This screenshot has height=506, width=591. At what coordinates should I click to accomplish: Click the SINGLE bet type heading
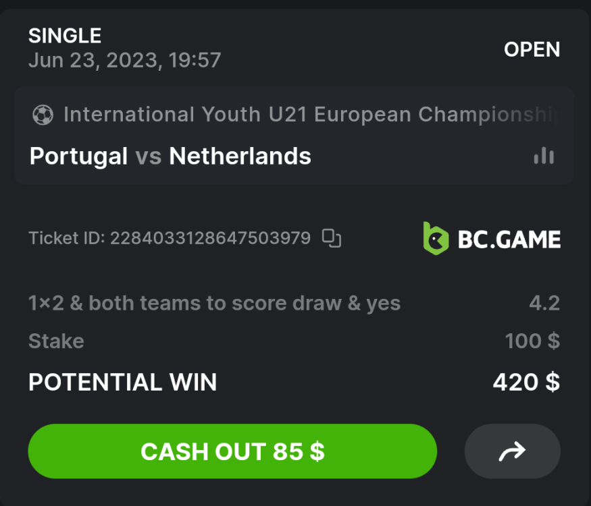(x=65, y=36)
